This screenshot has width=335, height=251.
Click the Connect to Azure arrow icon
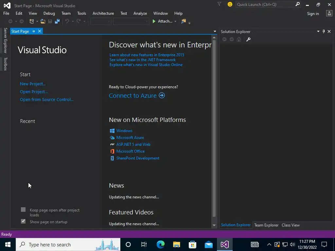pos(162,95)
